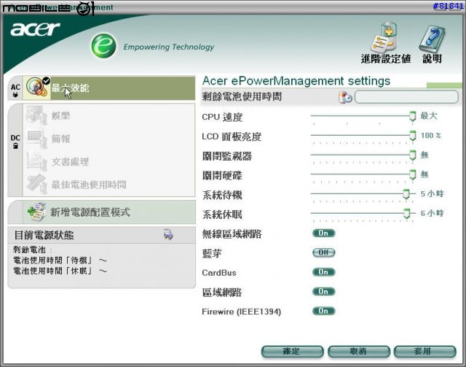Image resolution: width=466 pixels, height=367 pixels.
Task: Click the 確定 OK button
Action: point(292,352)
